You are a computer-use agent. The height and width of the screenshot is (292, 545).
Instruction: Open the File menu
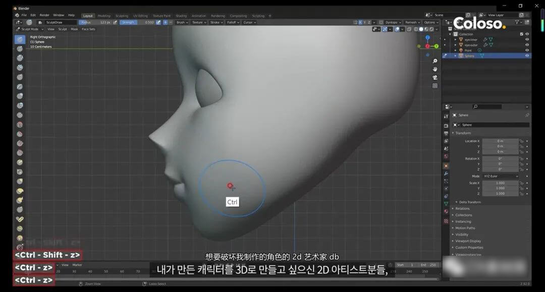click(x=24, y=15)
